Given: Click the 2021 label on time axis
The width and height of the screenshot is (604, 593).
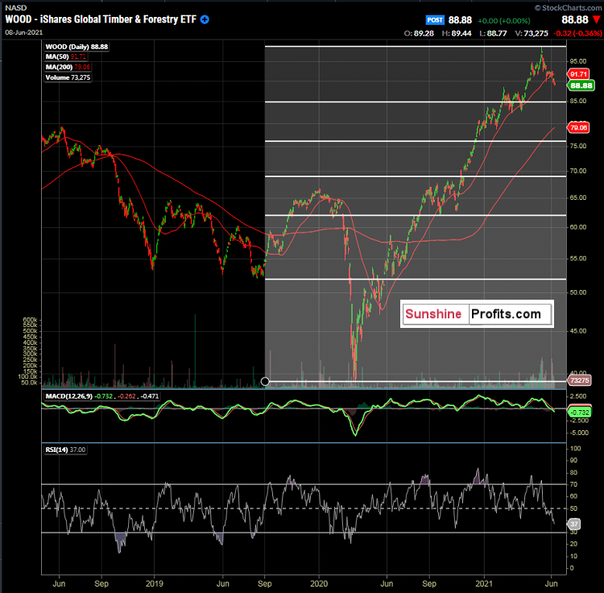Looking at the screenshot, I should tap(484, 583).
